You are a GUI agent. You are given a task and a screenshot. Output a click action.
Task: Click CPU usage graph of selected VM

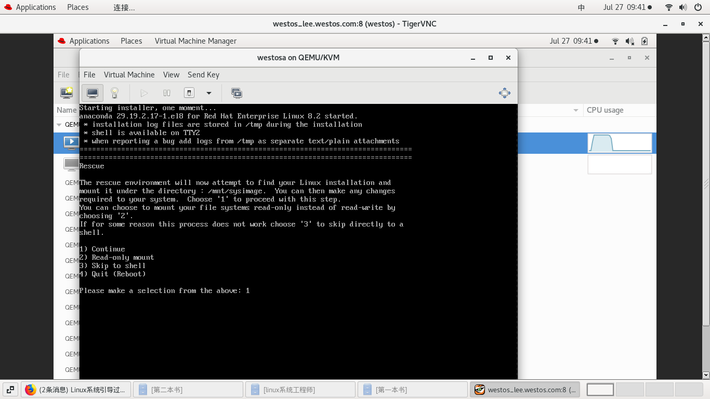tap(620, 143)
